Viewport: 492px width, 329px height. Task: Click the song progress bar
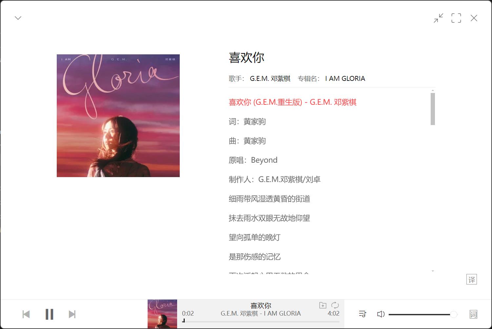click(x=261, y=321)
